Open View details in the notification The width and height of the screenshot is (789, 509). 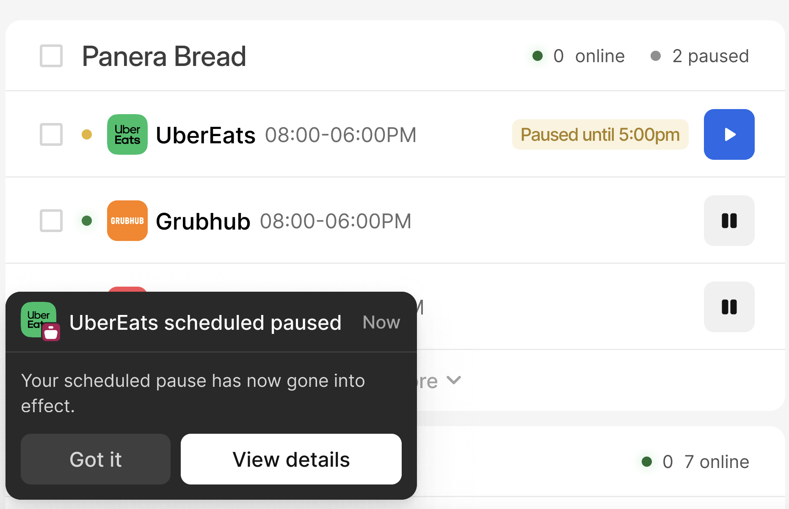291,459
